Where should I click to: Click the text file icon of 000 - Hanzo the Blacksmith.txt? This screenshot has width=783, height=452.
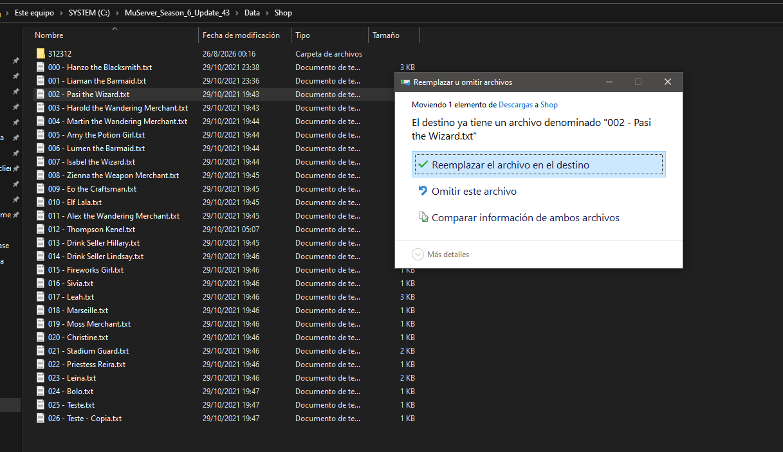41,68
